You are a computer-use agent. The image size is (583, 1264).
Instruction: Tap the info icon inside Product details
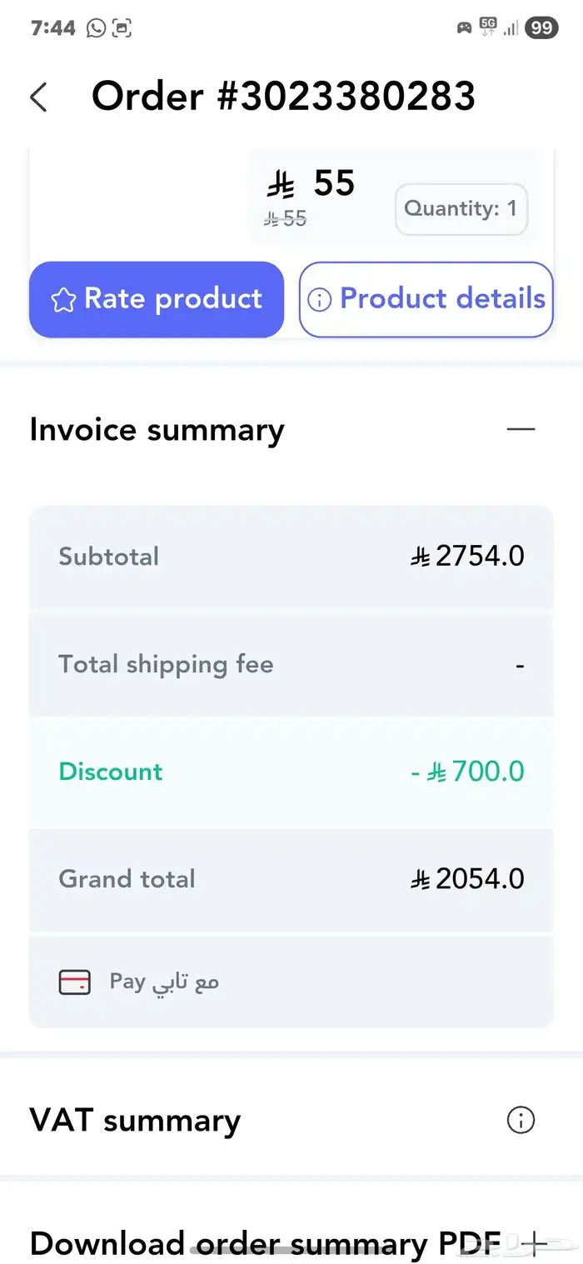(320, 299)
